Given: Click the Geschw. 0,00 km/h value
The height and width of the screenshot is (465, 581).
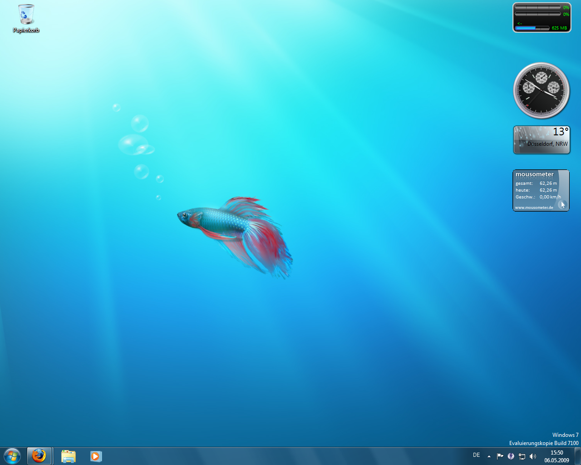Looking at the screenshot, I should click(550, 197).
